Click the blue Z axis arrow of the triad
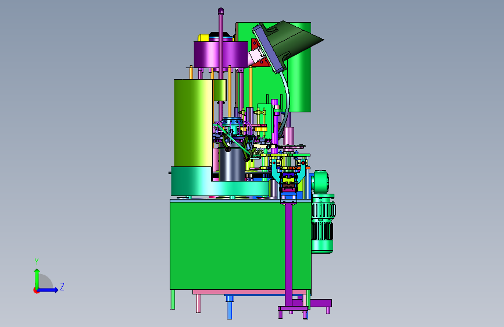This screenshot has height=327, width=504. (x=48, y=290)
